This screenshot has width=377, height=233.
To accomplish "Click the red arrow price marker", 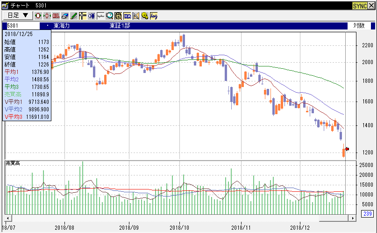I will pyautogui.click(x=347, y=149).
